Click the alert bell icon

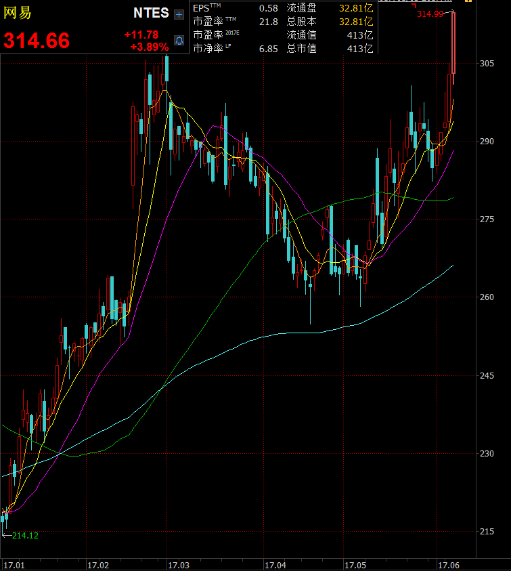179,41
